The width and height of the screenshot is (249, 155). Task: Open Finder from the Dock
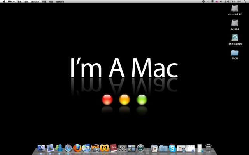click(41, 148)
